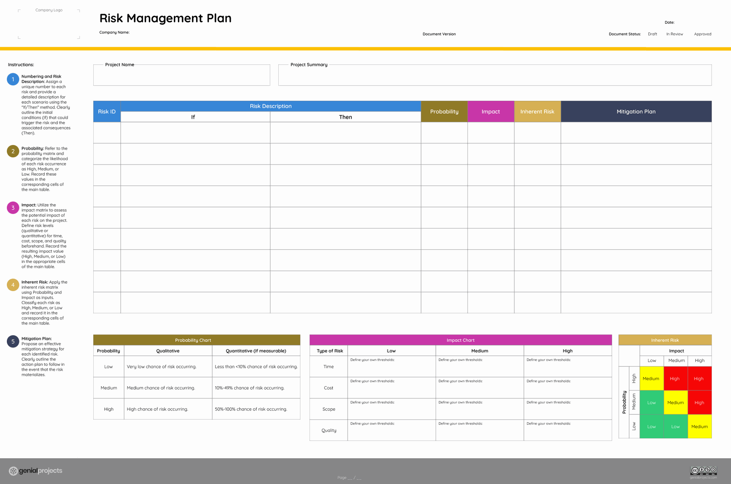This screenshot has height=484, width=731.
Task: Click the gold step 4 circle icon
Action: click(x=13, y=285)
